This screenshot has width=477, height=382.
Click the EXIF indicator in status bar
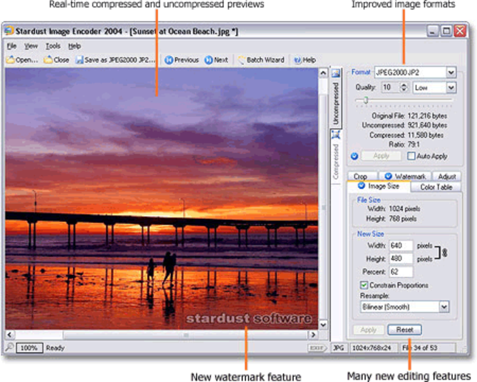tap(317, 348)
